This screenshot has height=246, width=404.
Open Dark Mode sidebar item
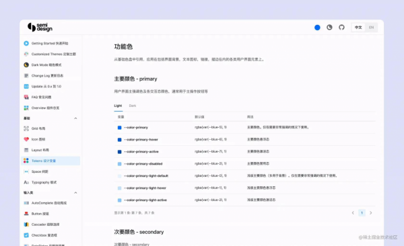tap(50, 65)
